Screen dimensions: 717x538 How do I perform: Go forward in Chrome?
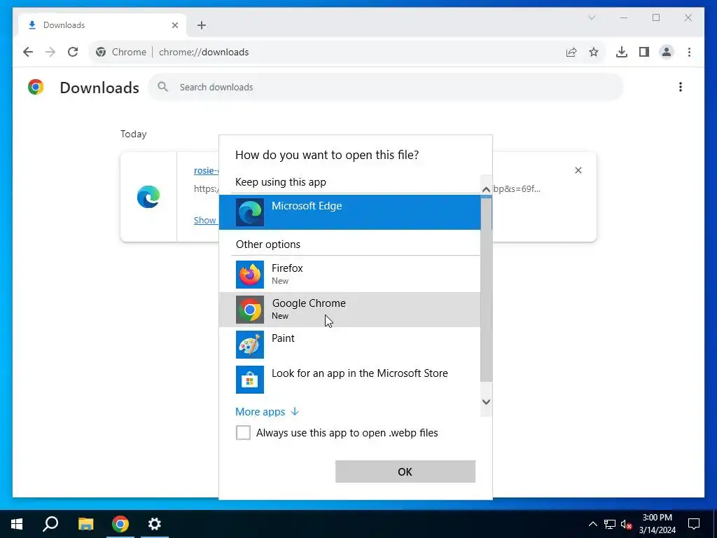click(50, 52)
